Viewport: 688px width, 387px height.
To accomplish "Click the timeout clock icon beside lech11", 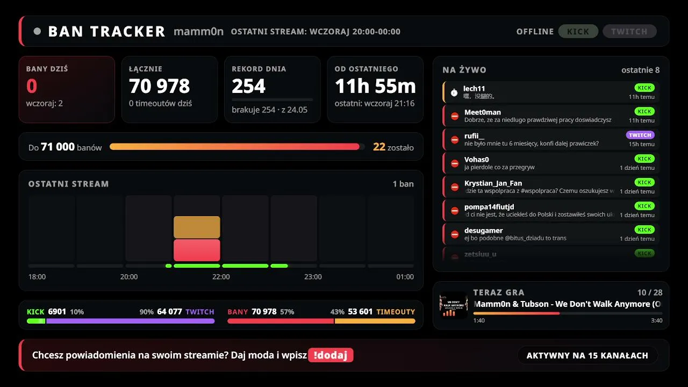I will coord(454,92).
